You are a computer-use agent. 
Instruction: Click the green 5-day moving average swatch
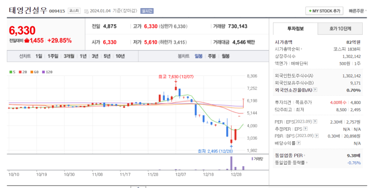pyautogui.click(x=11, y=72)
